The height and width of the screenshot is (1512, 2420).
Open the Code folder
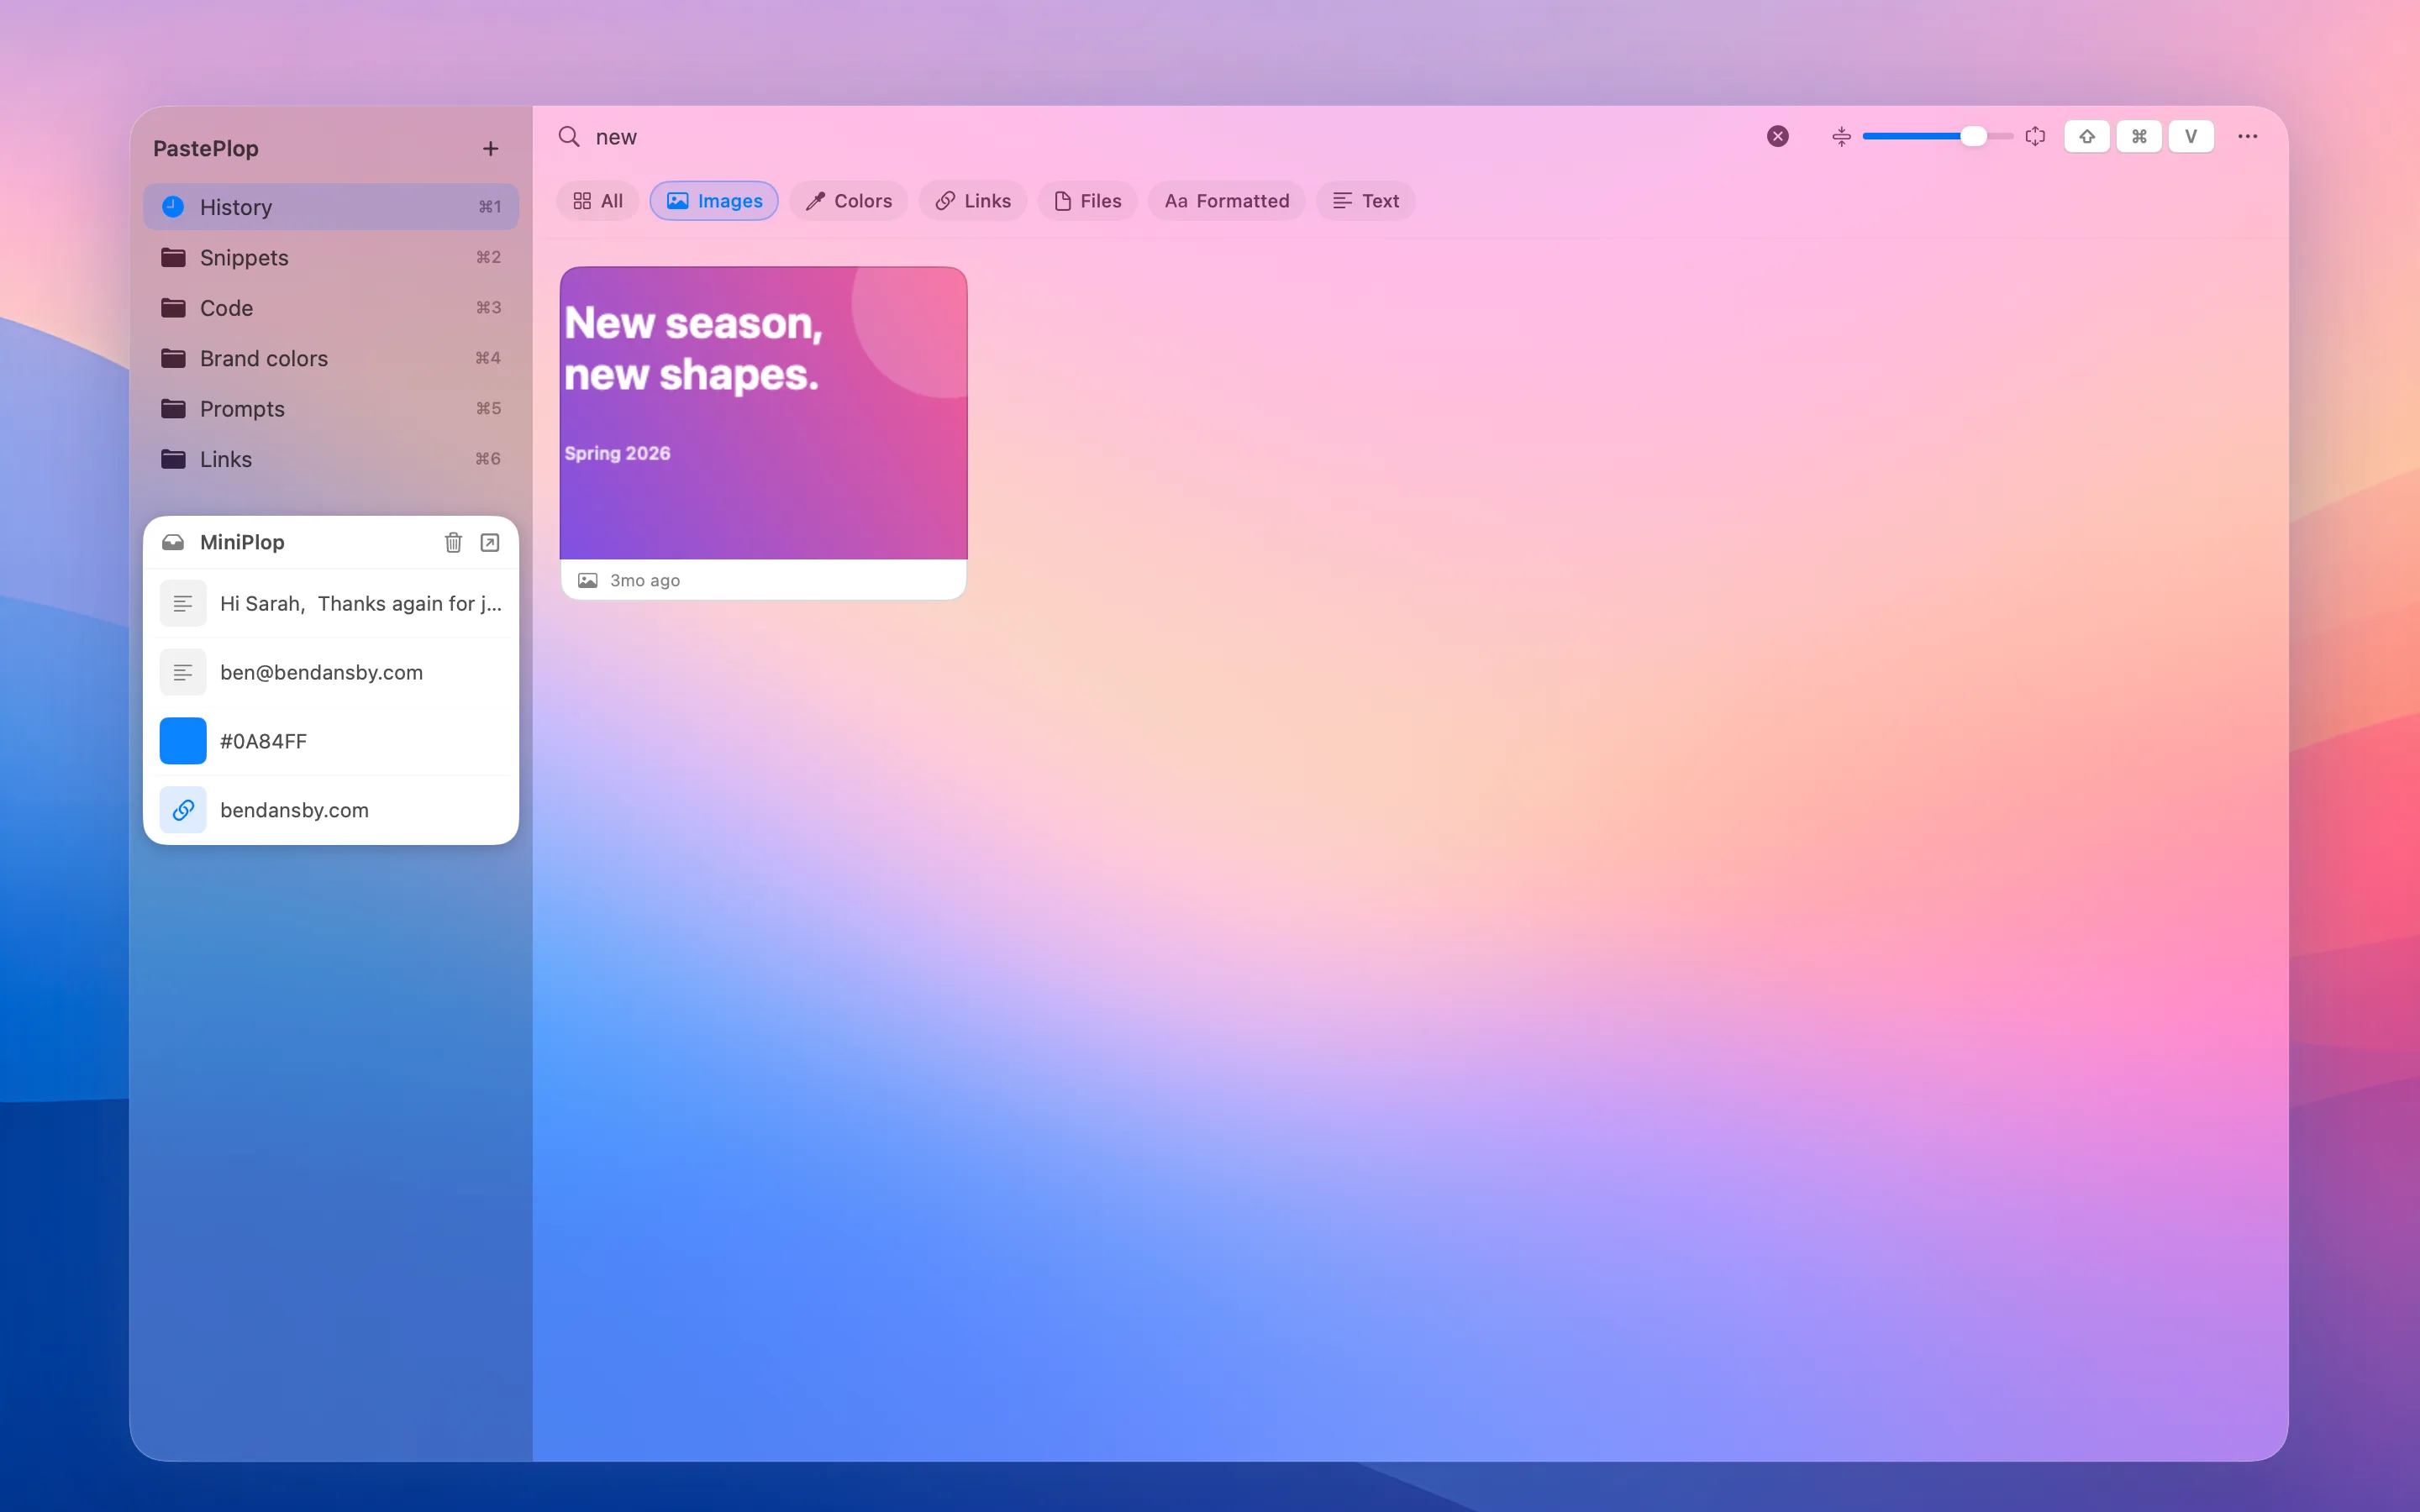(331, 308)
